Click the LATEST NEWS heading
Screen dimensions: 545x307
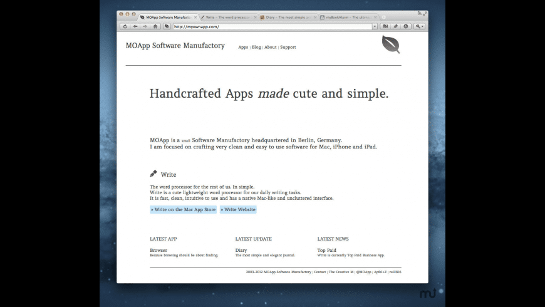(x=333, y=239)
